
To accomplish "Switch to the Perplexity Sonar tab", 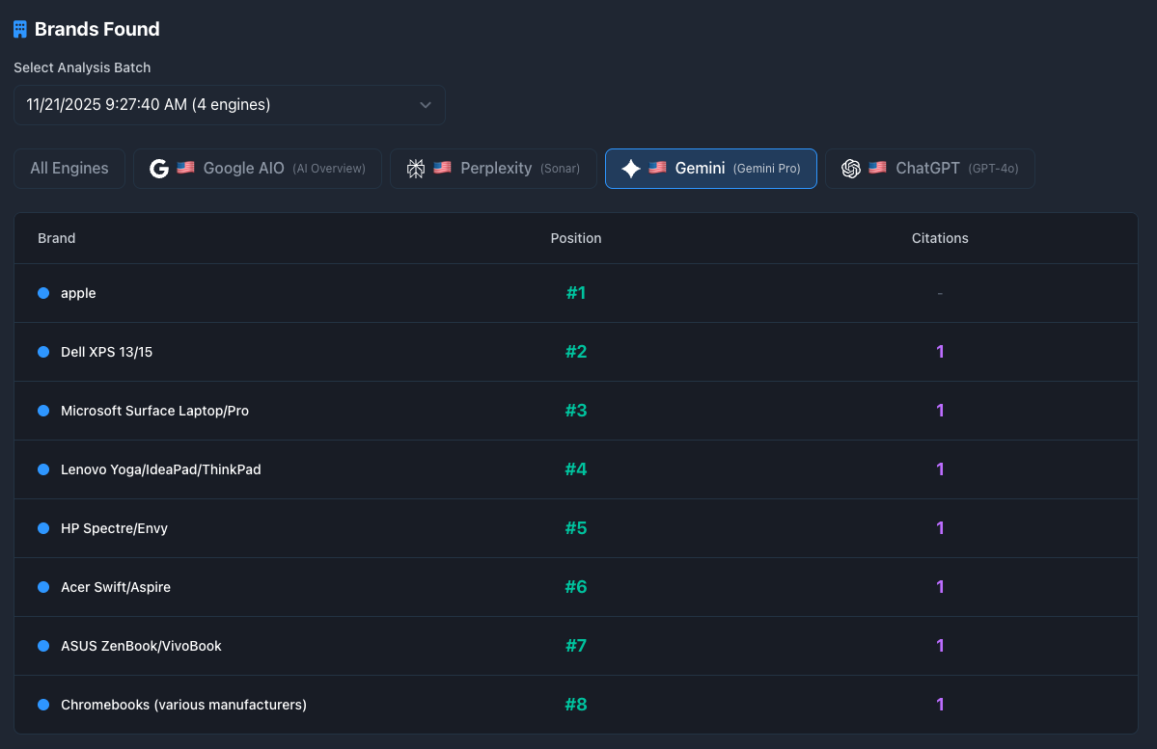I will point(493,169).
